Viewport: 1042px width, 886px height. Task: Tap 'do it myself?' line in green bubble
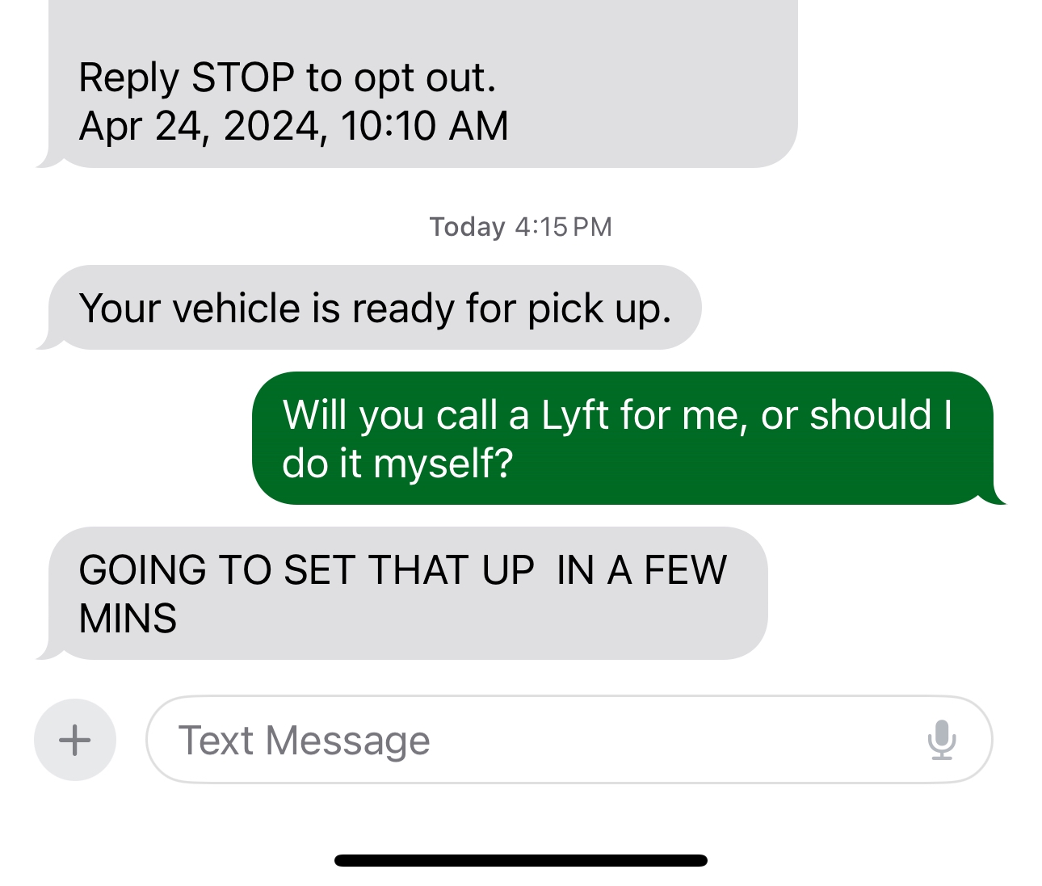(x=397, y=464)
